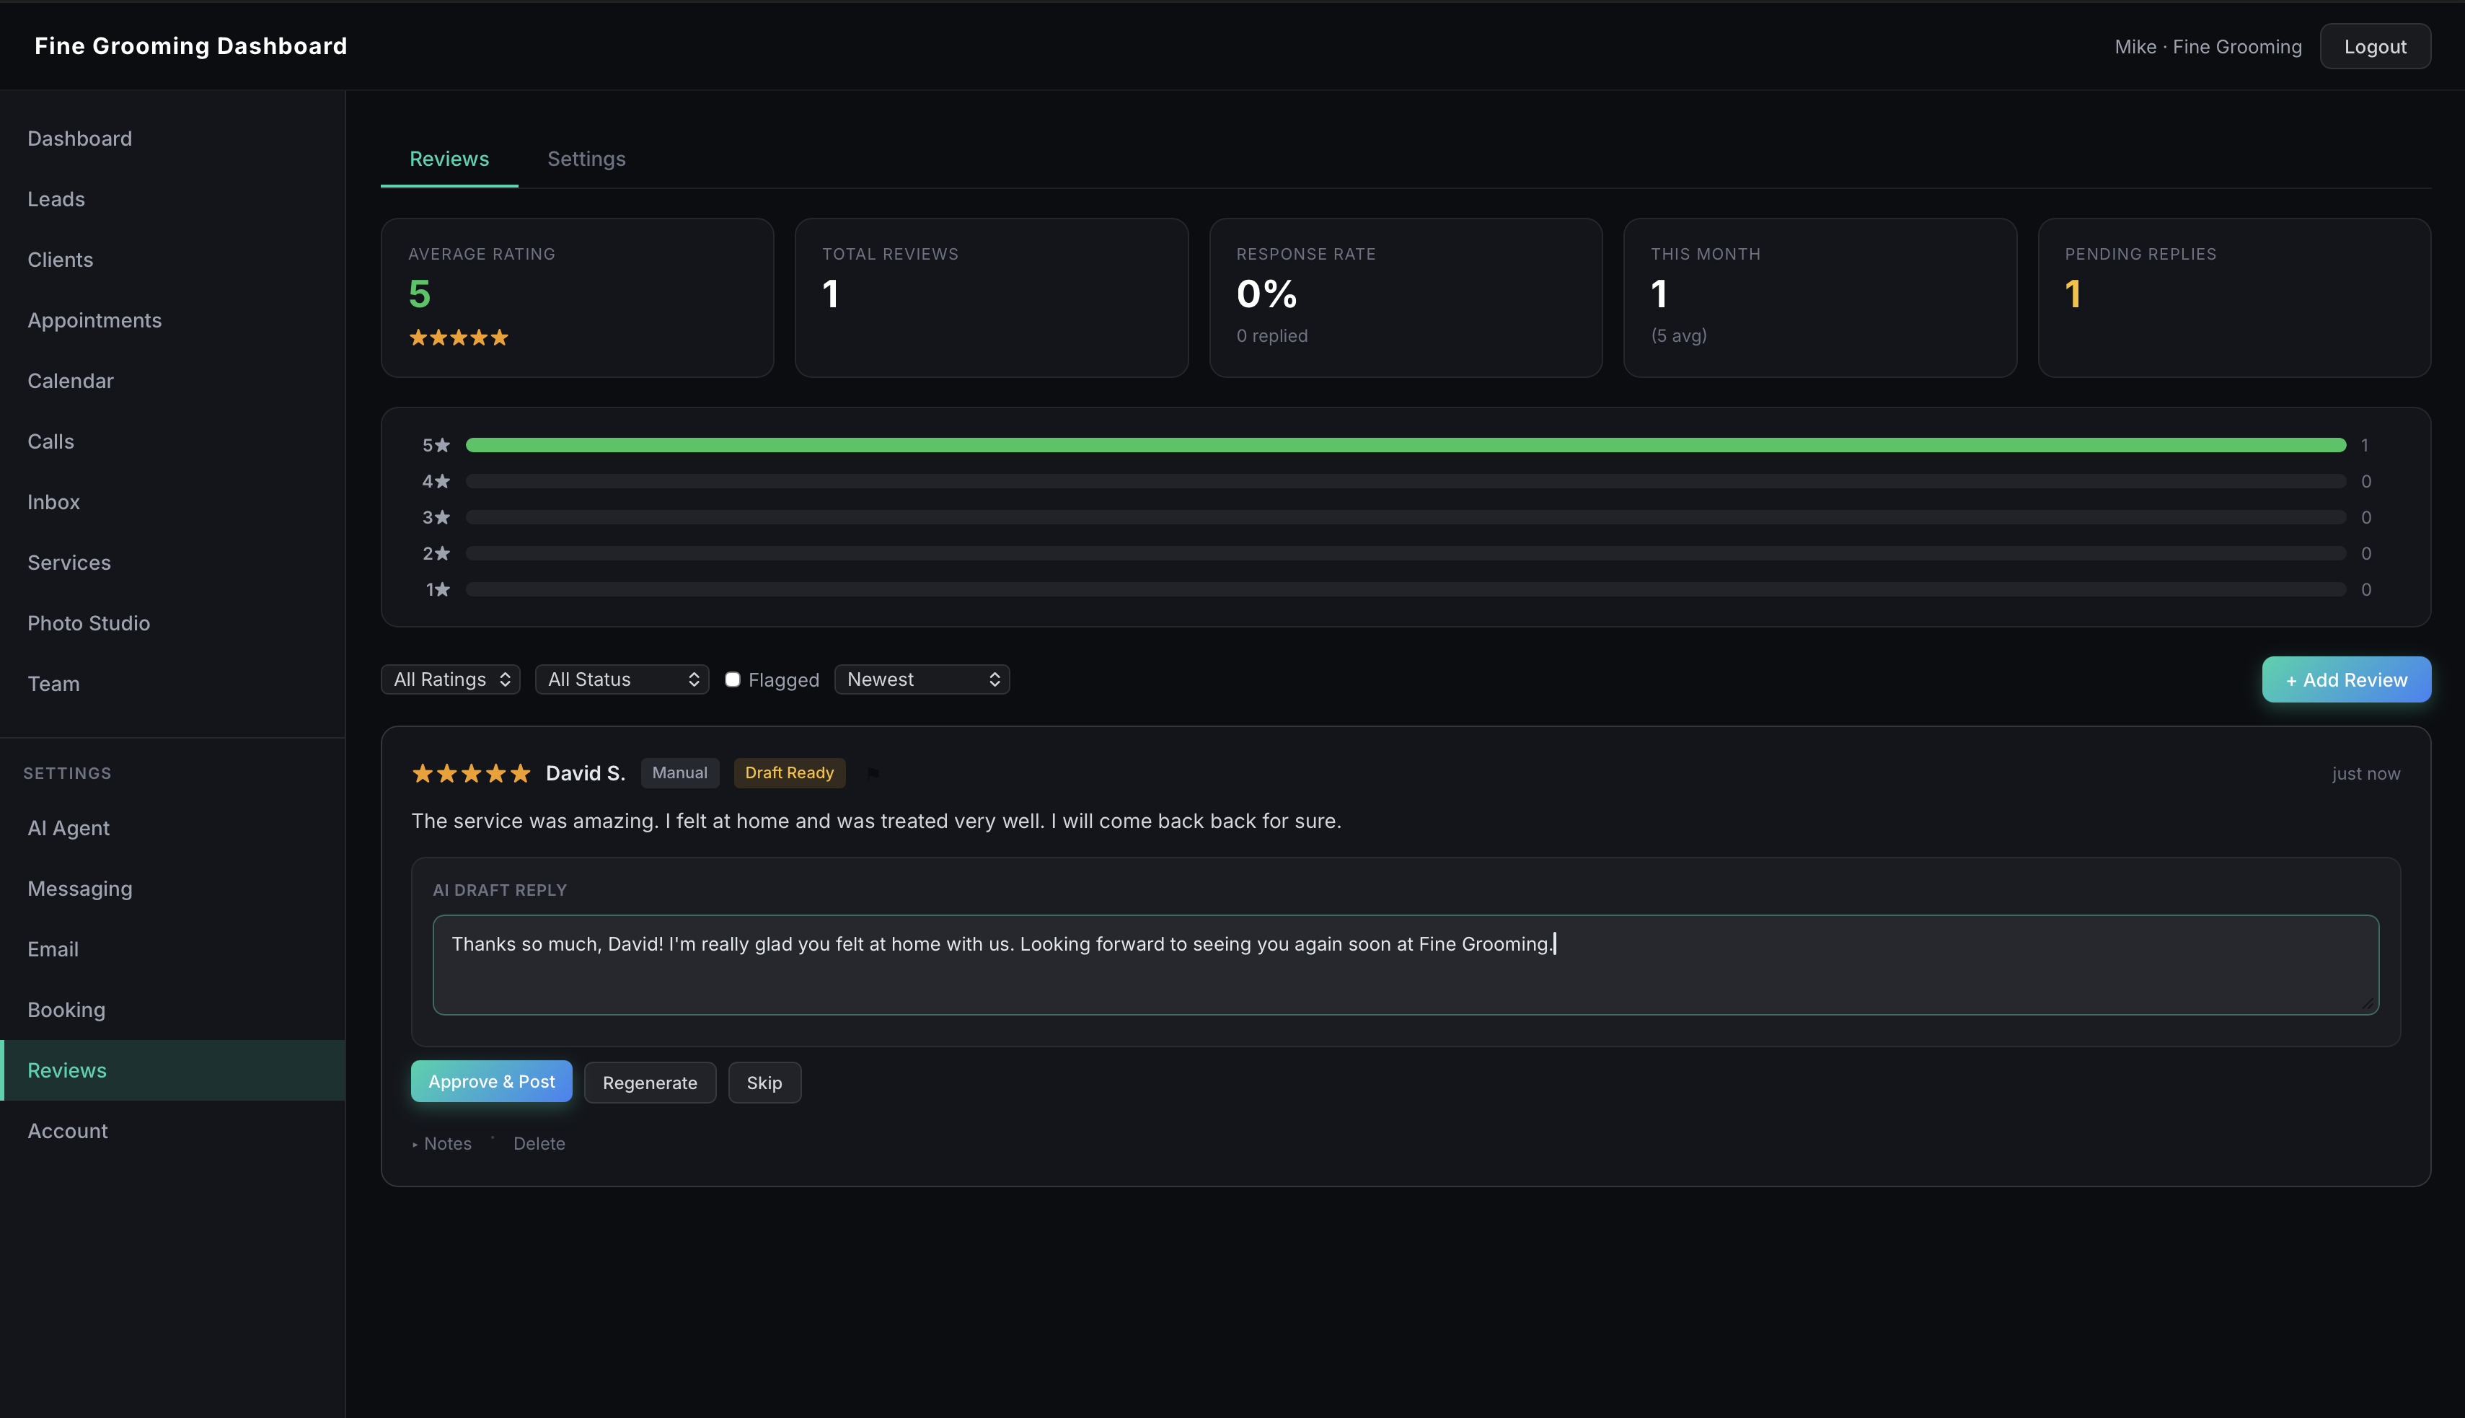
Task: Go to AI Agent settings in sidebar
Action: 68,828
